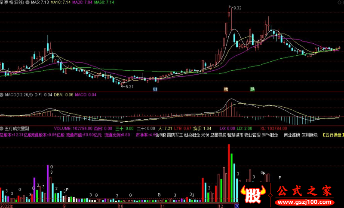Click the 2022年 date axis label
This screenshot has height=208, width=344.
(6, 206)
